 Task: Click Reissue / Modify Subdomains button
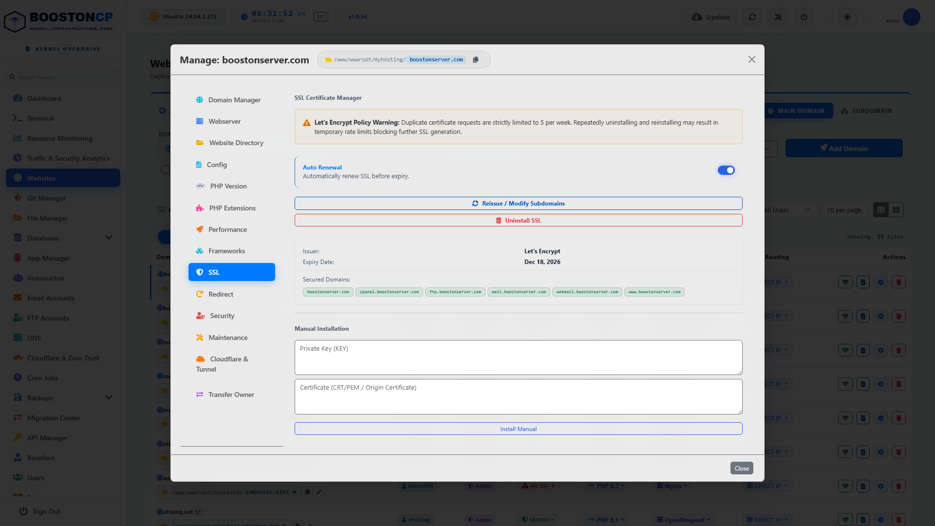[518, 204]
